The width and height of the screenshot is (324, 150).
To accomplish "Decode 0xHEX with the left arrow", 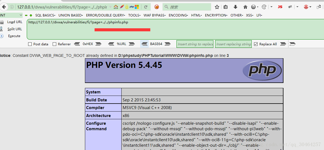I will coord(77,44).
